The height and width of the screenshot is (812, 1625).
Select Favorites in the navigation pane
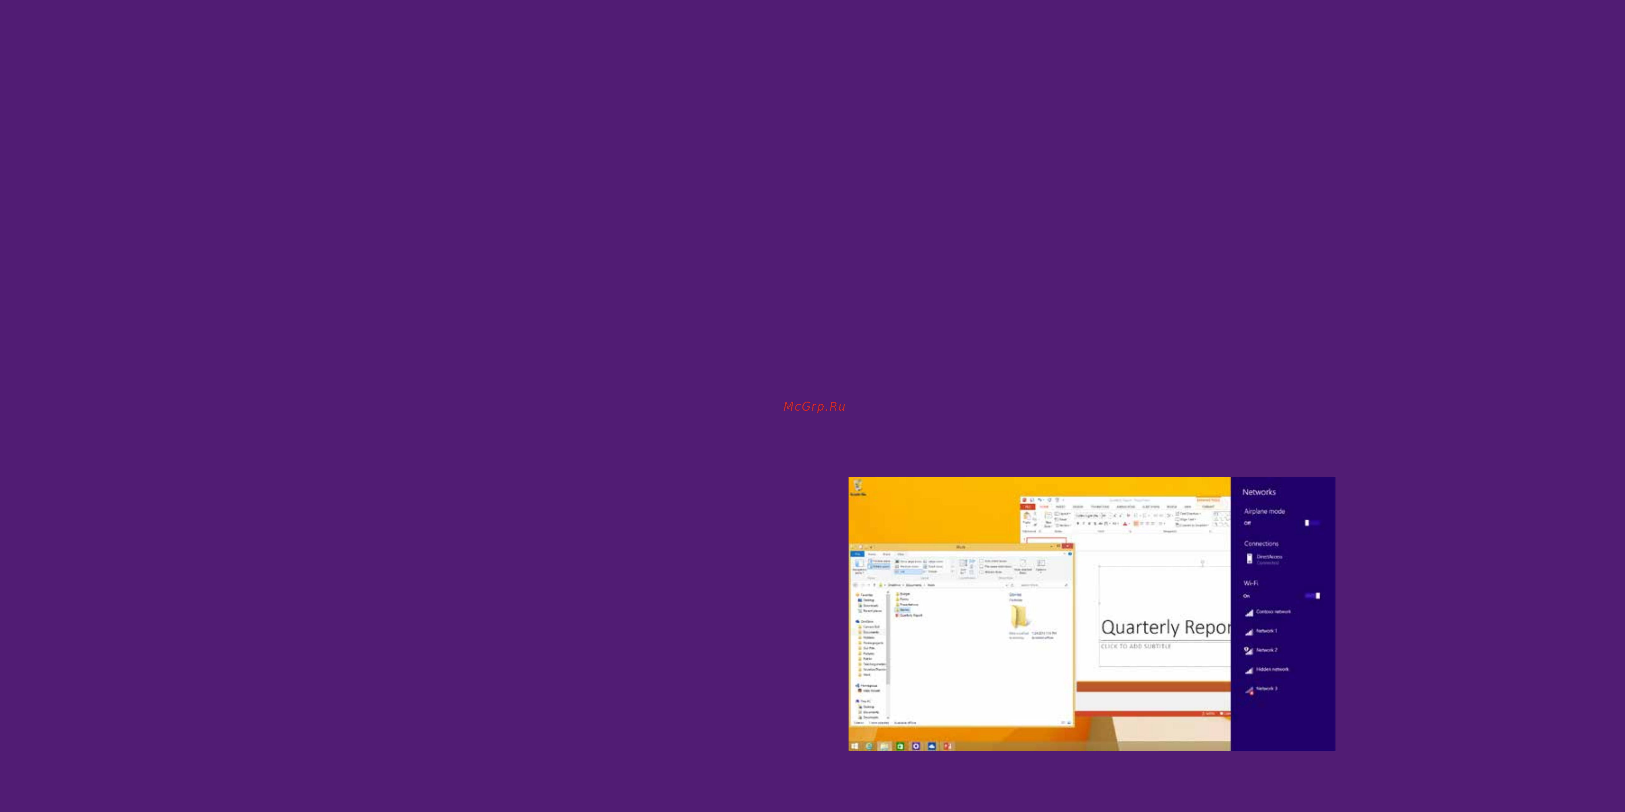(x=865, y=595)
